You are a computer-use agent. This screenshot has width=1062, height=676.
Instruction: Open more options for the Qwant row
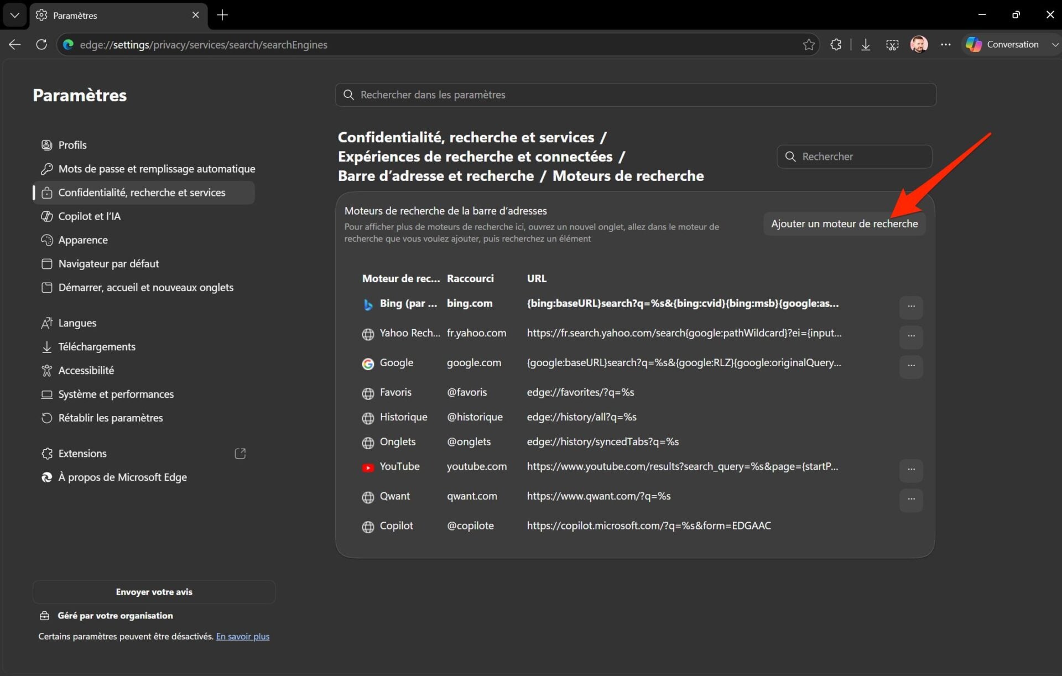911,500
